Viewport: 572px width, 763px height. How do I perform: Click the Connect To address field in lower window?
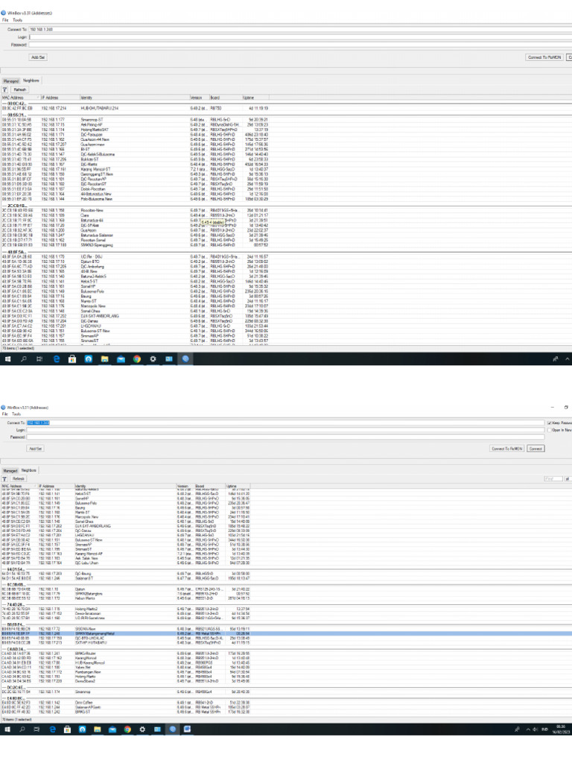pos(285,423)
